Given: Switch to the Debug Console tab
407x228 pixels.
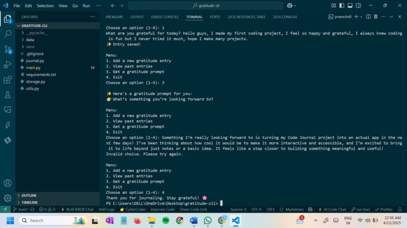Looking at the screenshot, I should point(165,17).
